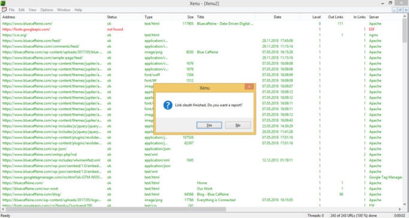Viewport: 409px width, 218px height.
Task: Click the horizontal scrollbar left arrow
Action: [x=3, y=209]
